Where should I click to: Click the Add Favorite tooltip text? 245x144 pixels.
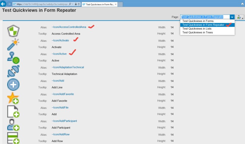coord(60,101)
